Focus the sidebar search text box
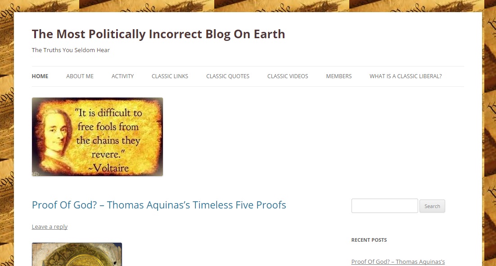Viewport: 496px width, 266px height. click(385, 206)
